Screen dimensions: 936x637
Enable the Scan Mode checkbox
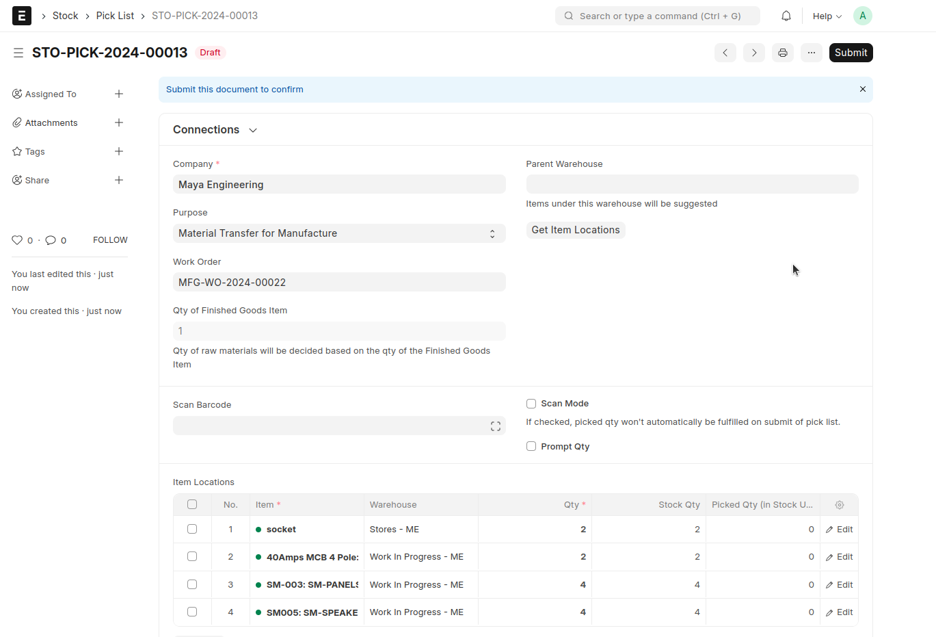click(531, 404)
